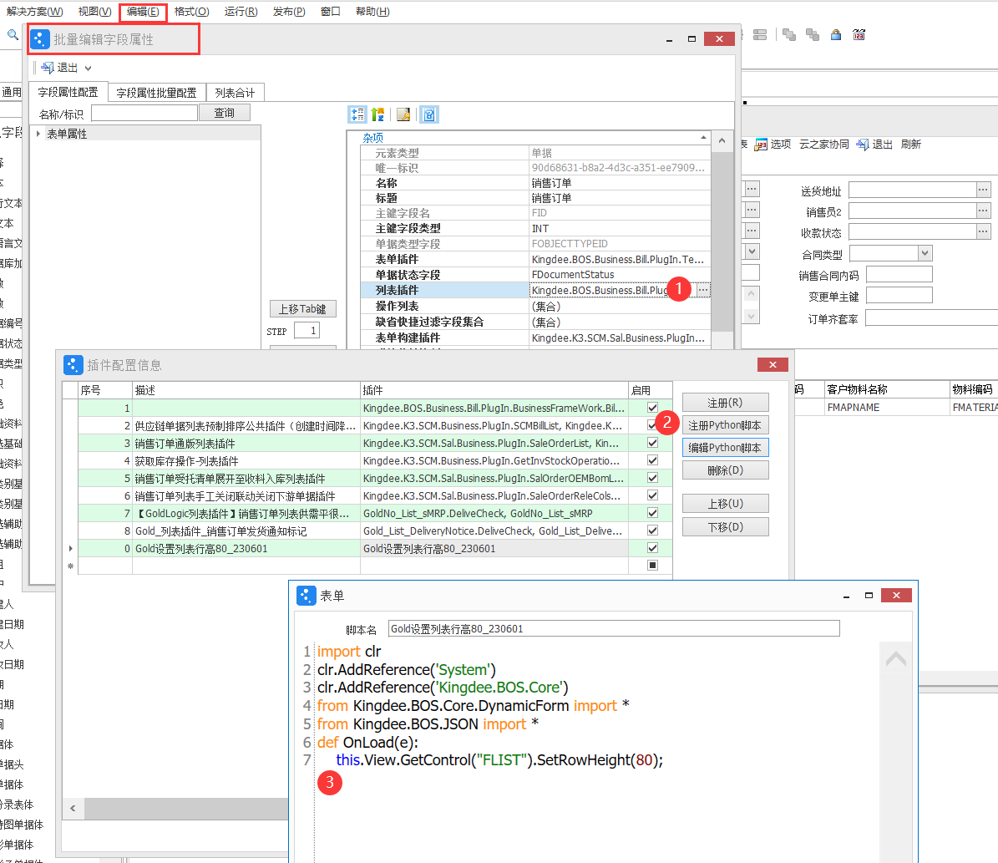The image size is (998, 863).
Task: Click the 选项 options icon in background form
Action: click(761, 145)
